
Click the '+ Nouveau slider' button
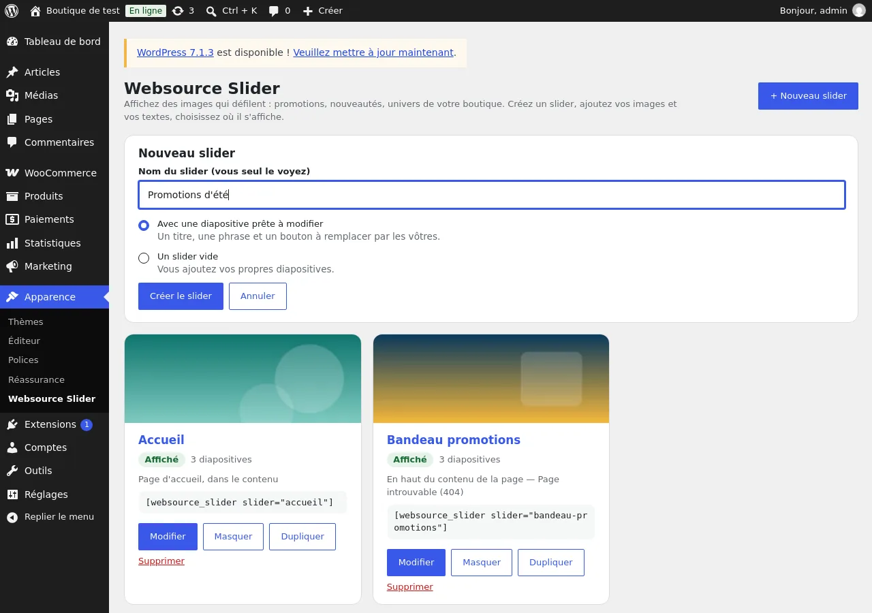tap(808, 96)
